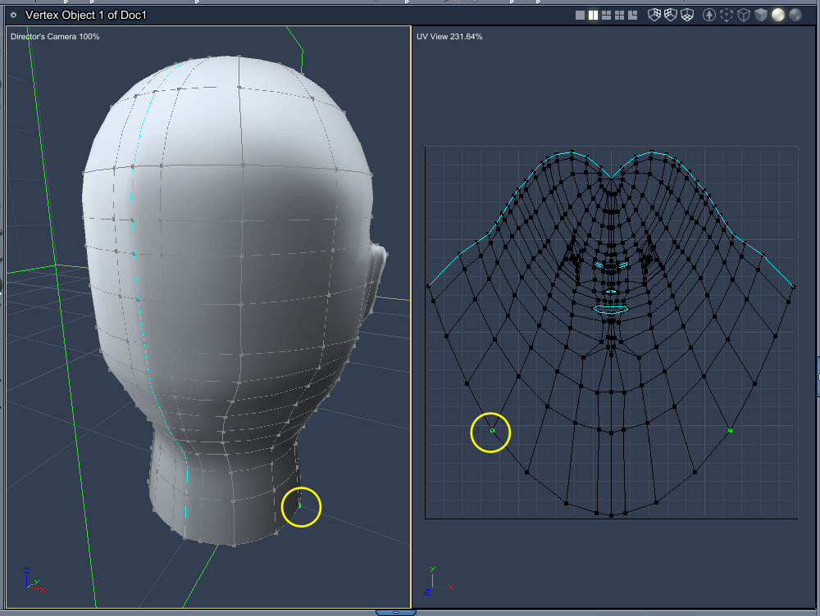Click the axis gizmo in UV View

438,581
